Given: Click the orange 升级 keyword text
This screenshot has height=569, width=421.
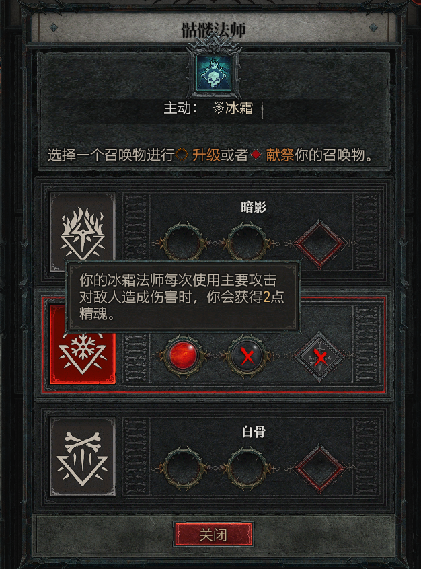Looking at the screenshot, I should pyautogui.click(x=206, y=155).
